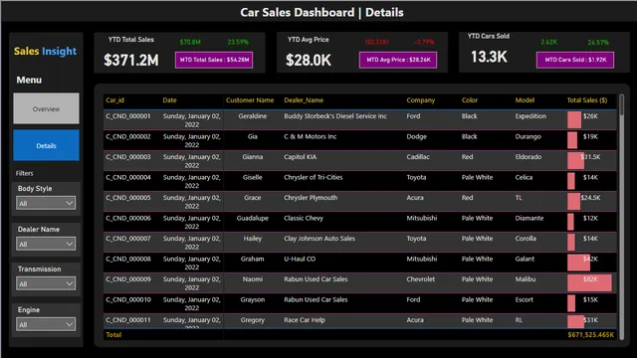Click the $82K sales data bar

point(589,282)
